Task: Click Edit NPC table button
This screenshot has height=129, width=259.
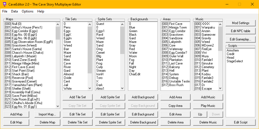Action: pos(241,31)
